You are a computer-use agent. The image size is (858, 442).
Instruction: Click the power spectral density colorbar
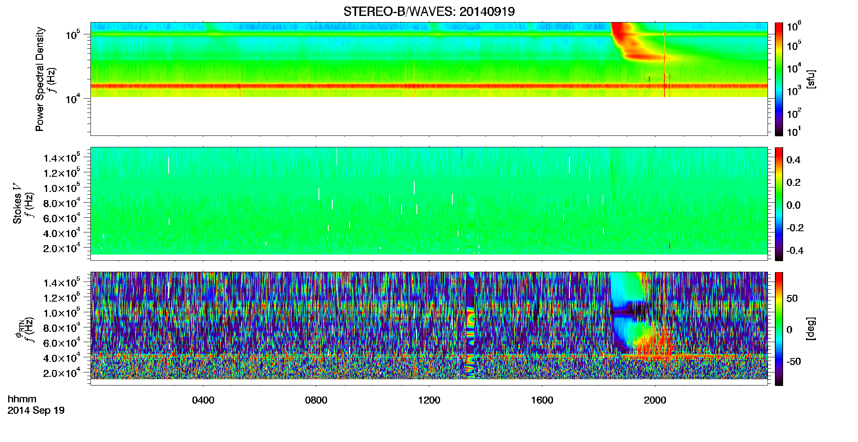779,79
